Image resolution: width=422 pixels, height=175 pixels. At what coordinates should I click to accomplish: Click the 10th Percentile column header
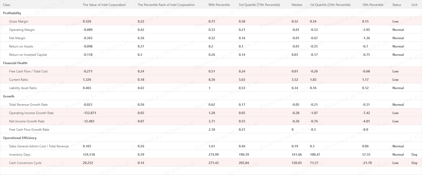(x=373, y=5)
